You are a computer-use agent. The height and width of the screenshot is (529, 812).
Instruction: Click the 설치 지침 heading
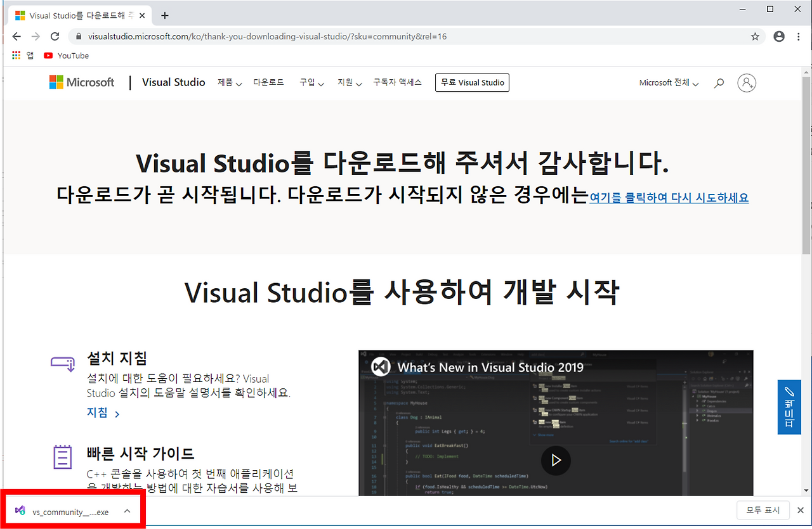[x=117, y=359]
